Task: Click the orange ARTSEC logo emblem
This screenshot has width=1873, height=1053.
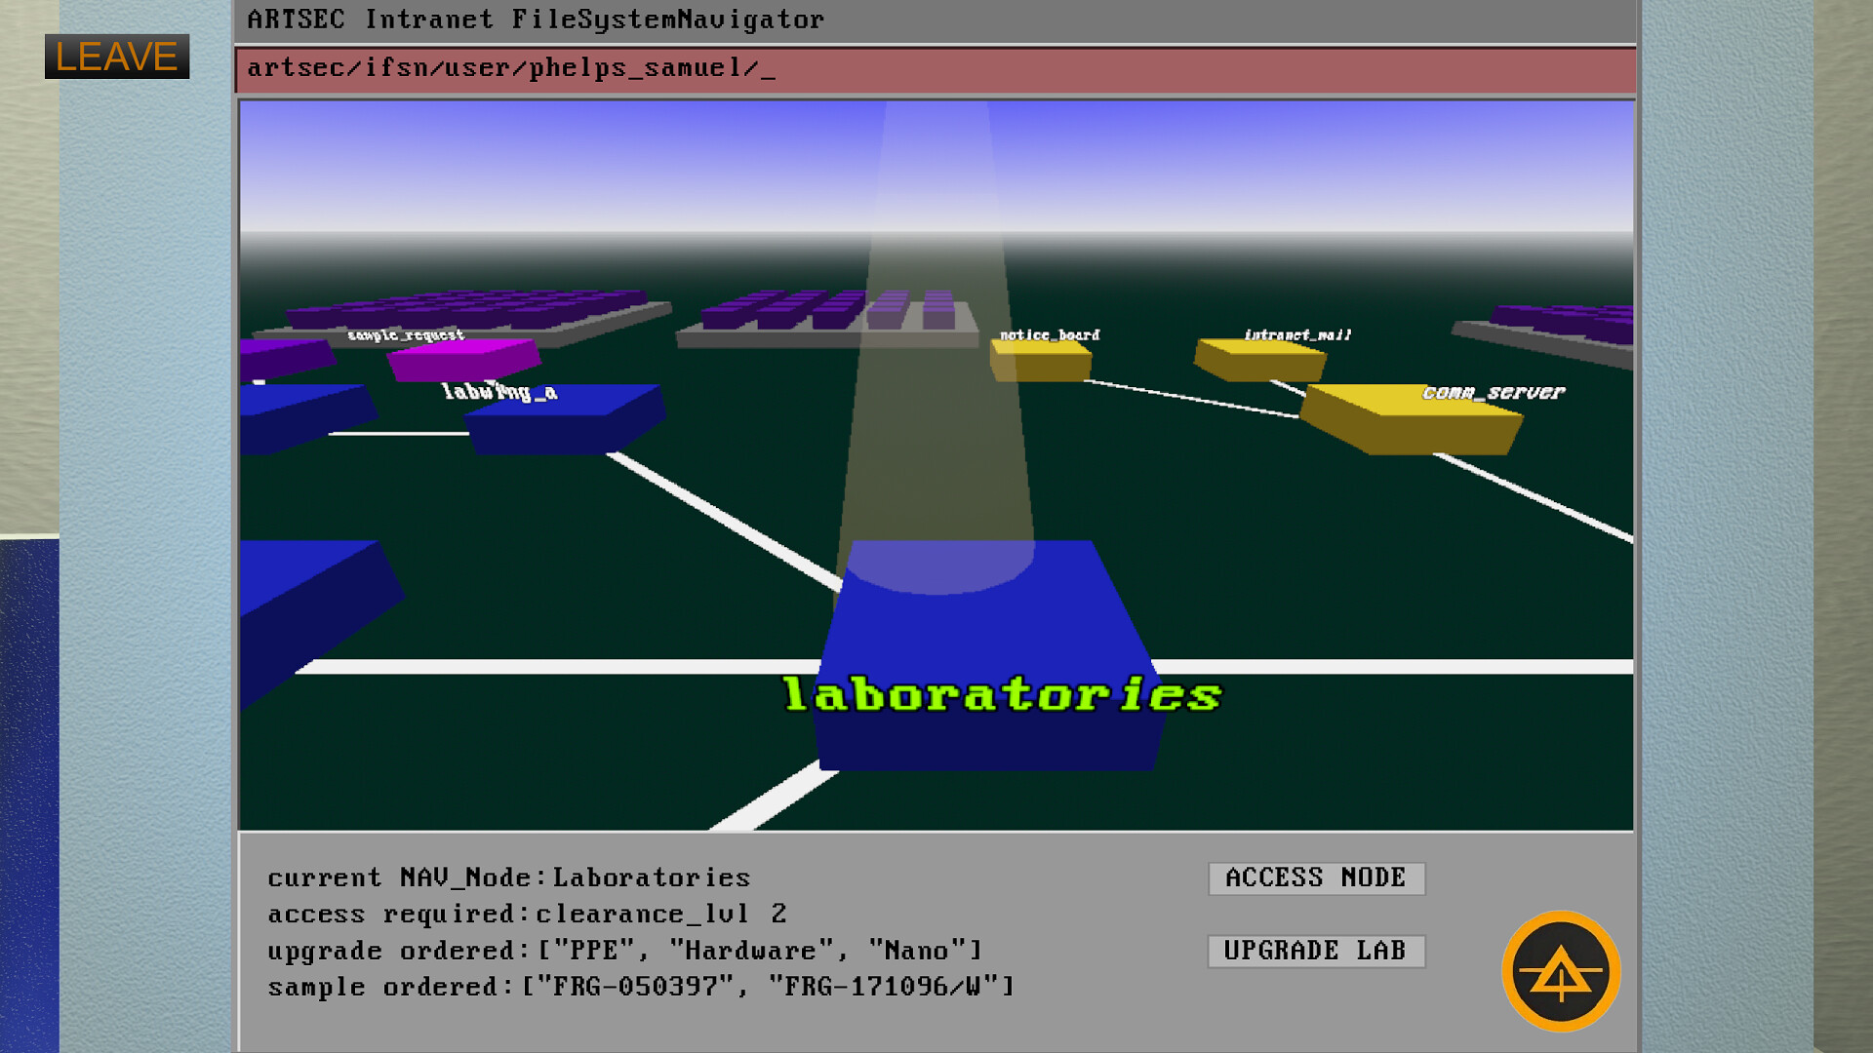Action: click(x=1560, y=971)
